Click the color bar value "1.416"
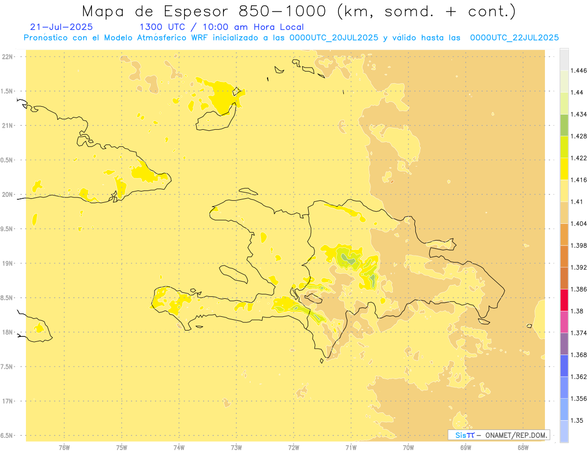The image size is (587, 454). click(x=580, y=180)
